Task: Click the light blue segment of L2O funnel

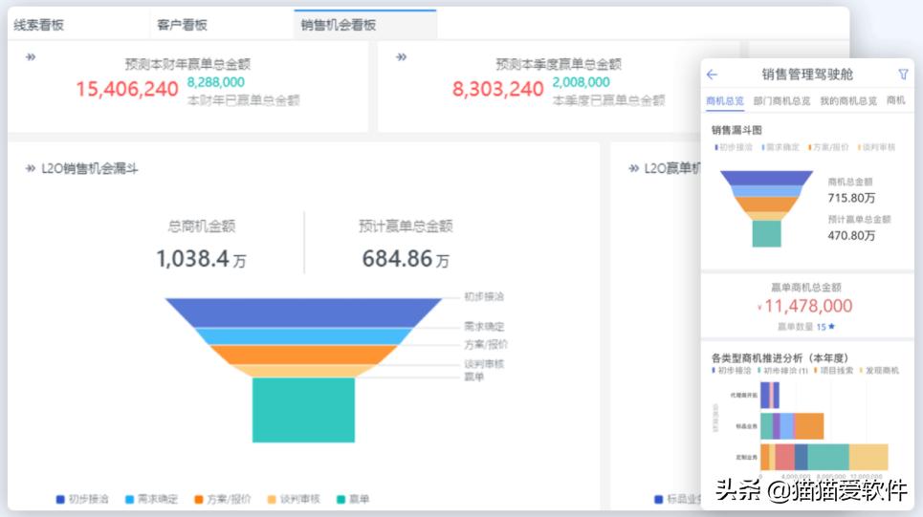Action: coord(303,335)
